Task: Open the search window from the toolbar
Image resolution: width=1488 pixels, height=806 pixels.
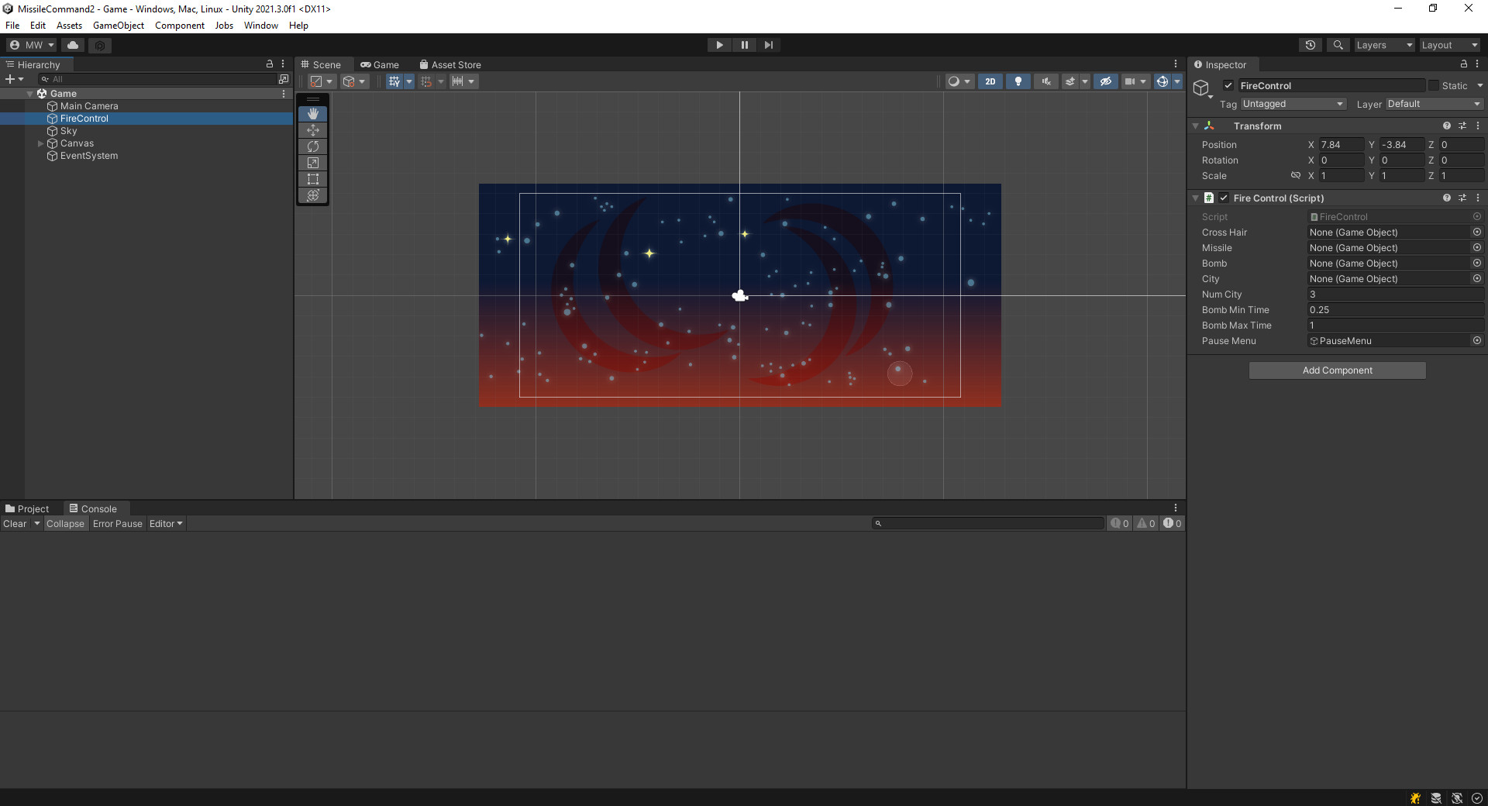Action: pyautogui.click(x=1338, y=44)
